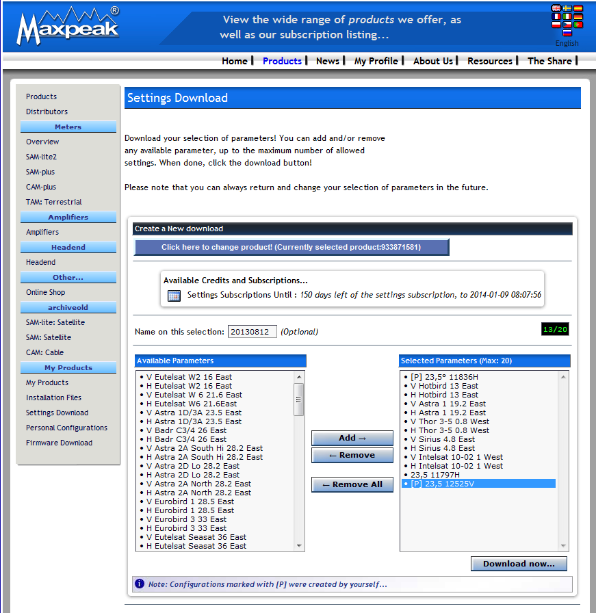Click the Available Parameters scrollbar thumb
The width and height of the screenshot is (596, 613).
tap(299, 399)
